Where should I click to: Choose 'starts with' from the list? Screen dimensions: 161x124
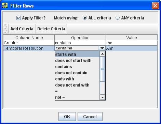[77, 55]
